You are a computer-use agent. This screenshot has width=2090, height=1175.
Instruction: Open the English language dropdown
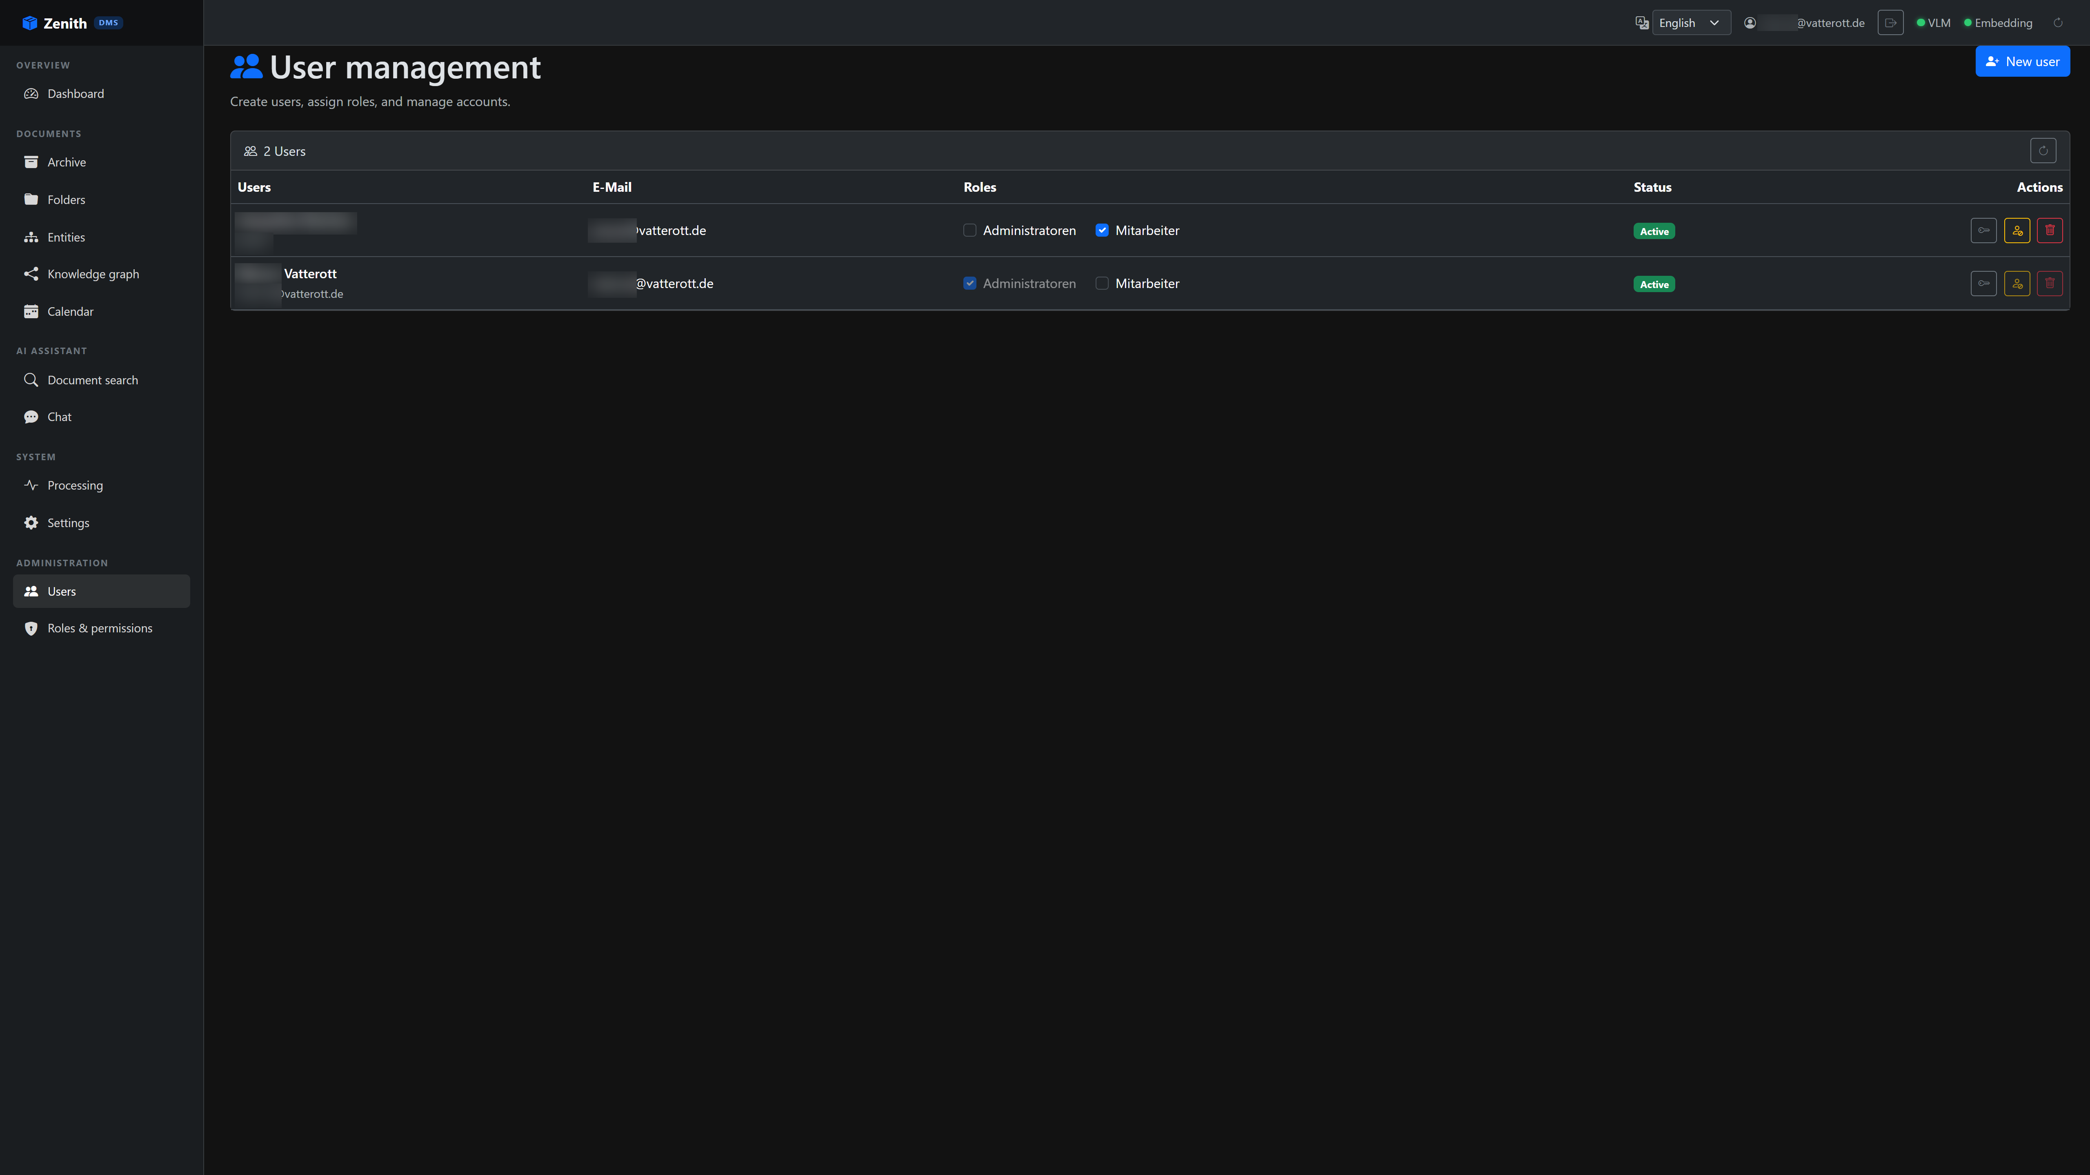[x=1691, y=23]
